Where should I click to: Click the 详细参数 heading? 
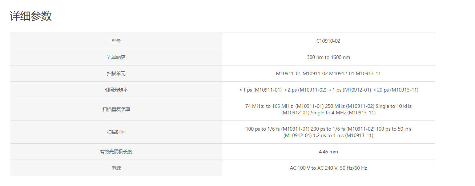click(31, 16)
